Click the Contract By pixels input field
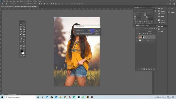The image size is (176, 99). point(85,31)
